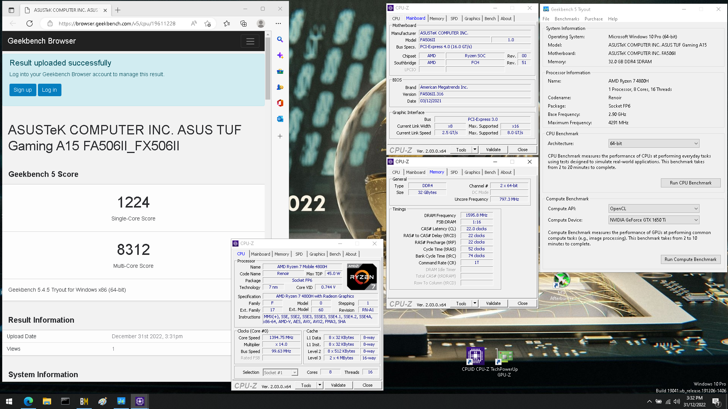
Task: Open a new browser tab with plus
Action: 118,10
